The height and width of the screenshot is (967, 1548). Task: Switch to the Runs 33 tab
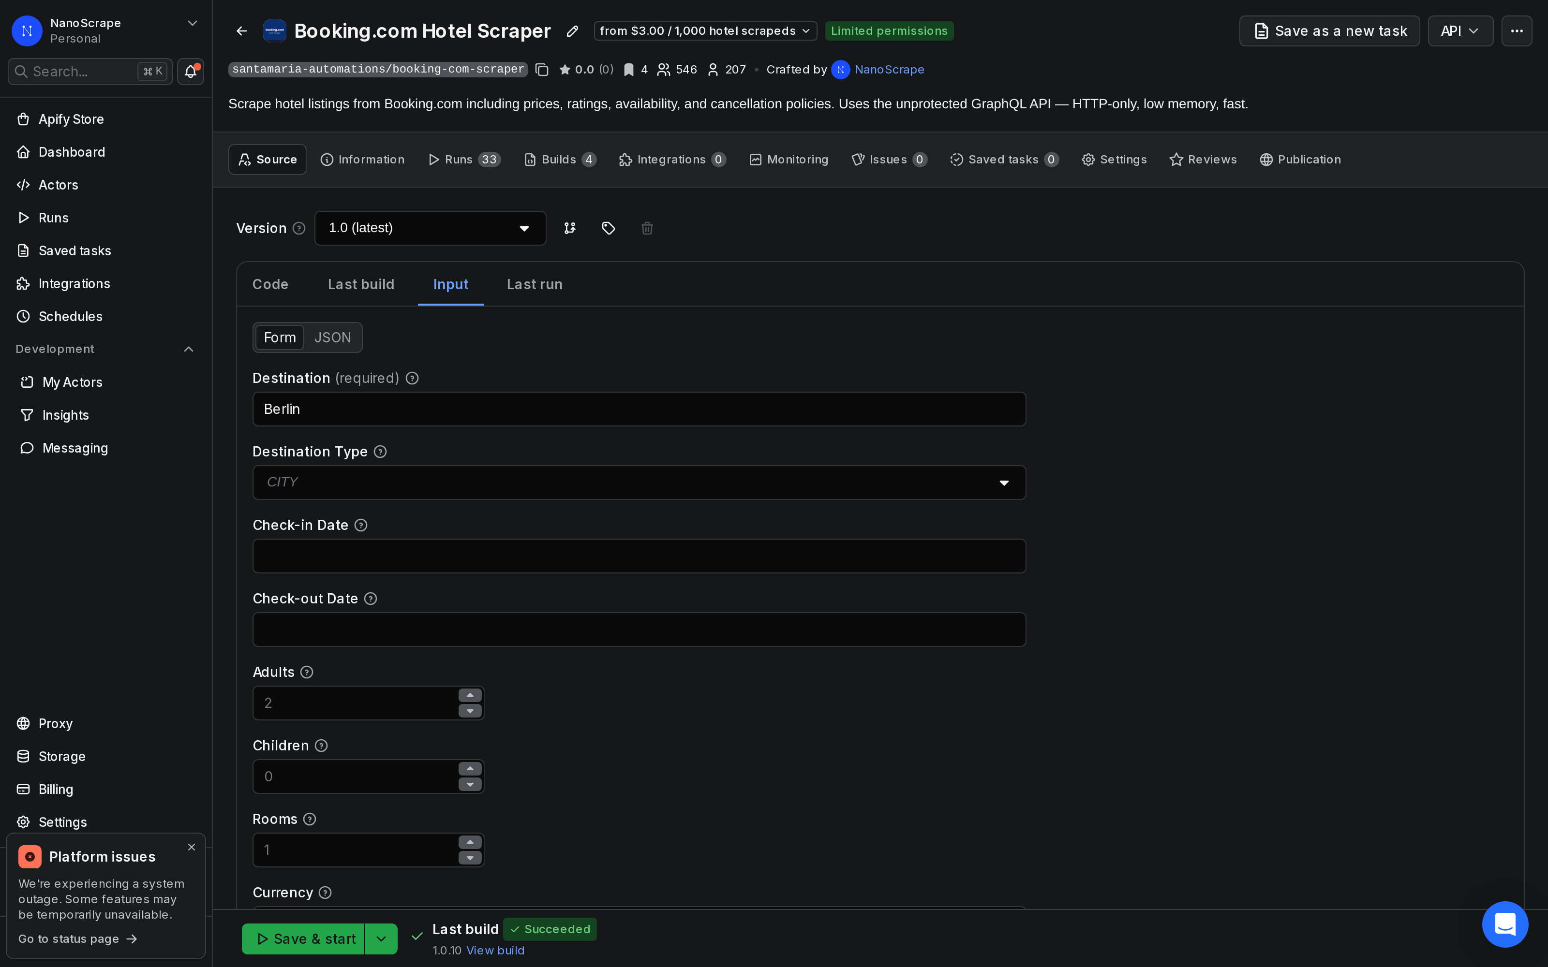pos(464,160)
